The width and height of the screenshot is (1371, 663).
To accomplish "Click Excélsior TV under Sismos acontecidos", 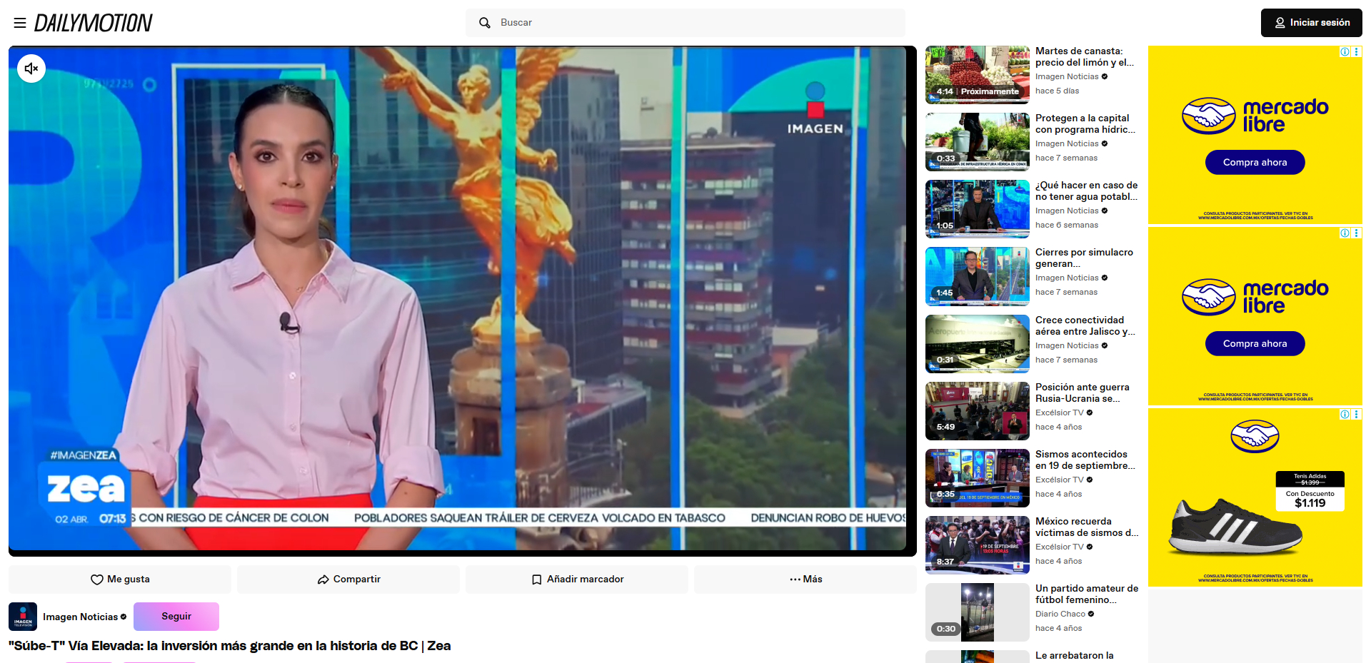I will (1060, 480).
